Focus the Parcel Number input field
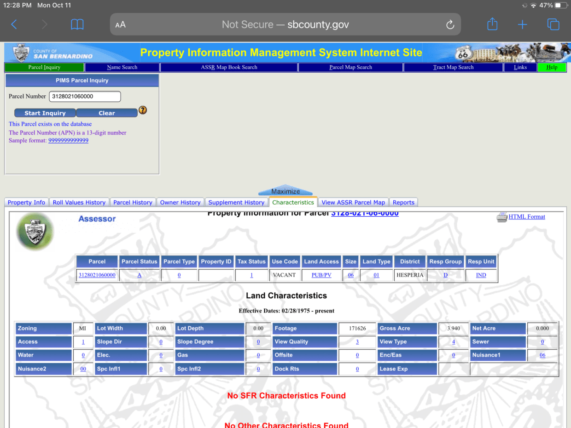 85,96
